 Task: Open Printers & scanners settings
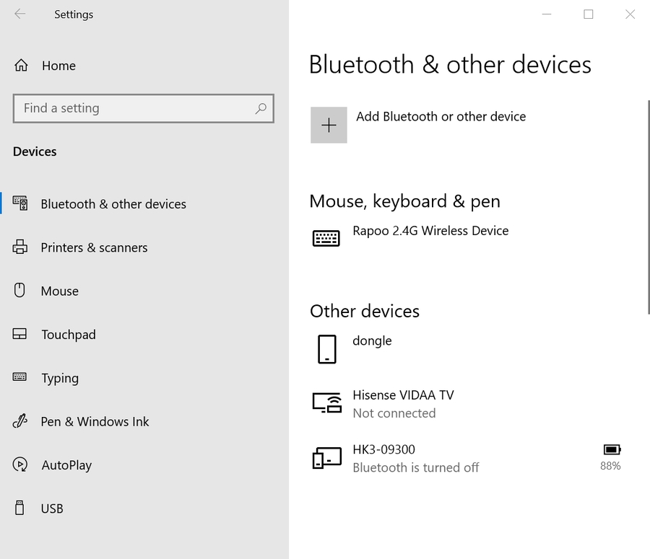(94, 247)
